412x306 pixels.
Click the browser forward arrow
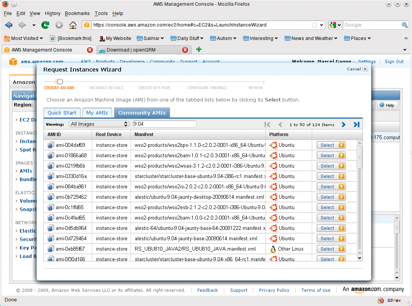(x=22, y=25)
